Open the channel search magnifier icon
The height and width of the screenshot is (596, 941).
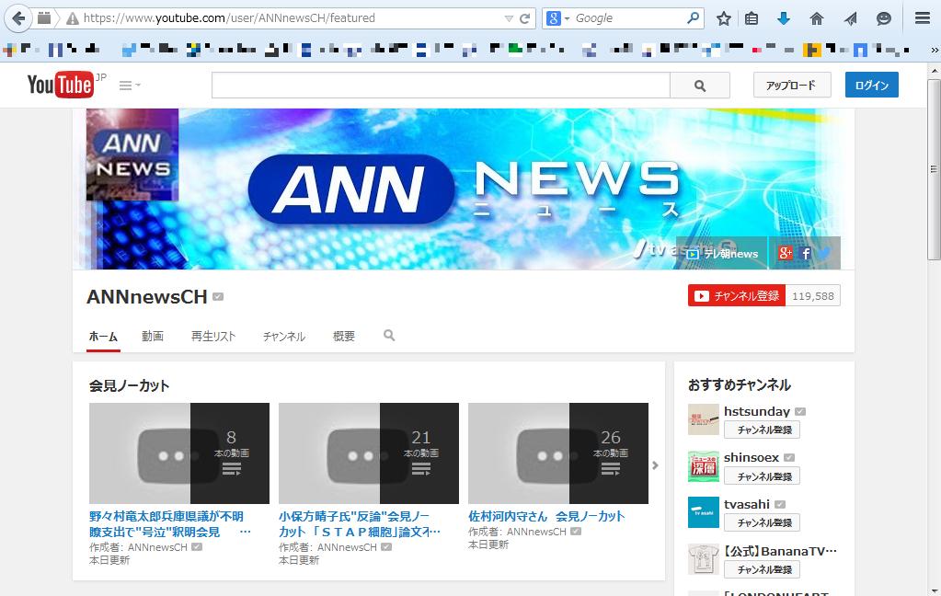click(x=389, y=335)
